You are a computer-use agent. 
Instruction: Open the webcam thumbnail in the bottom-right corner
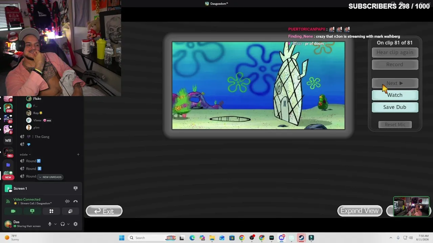tap(411, 206)
